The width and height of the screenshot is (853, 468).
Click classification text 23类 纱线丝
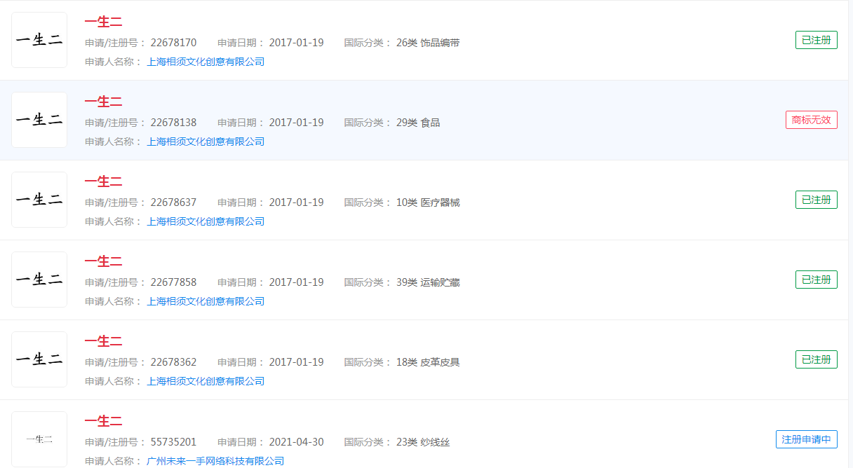(423, 442)
